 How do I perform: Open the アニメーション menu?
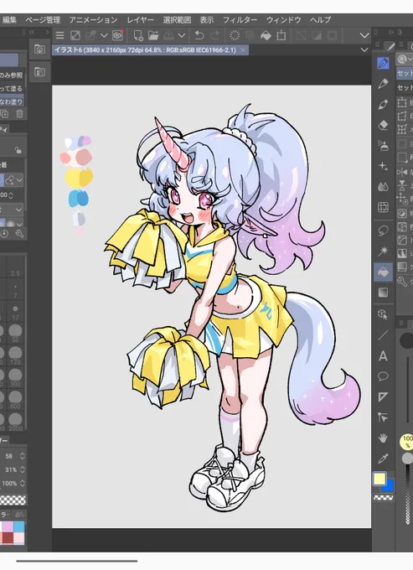93,20
